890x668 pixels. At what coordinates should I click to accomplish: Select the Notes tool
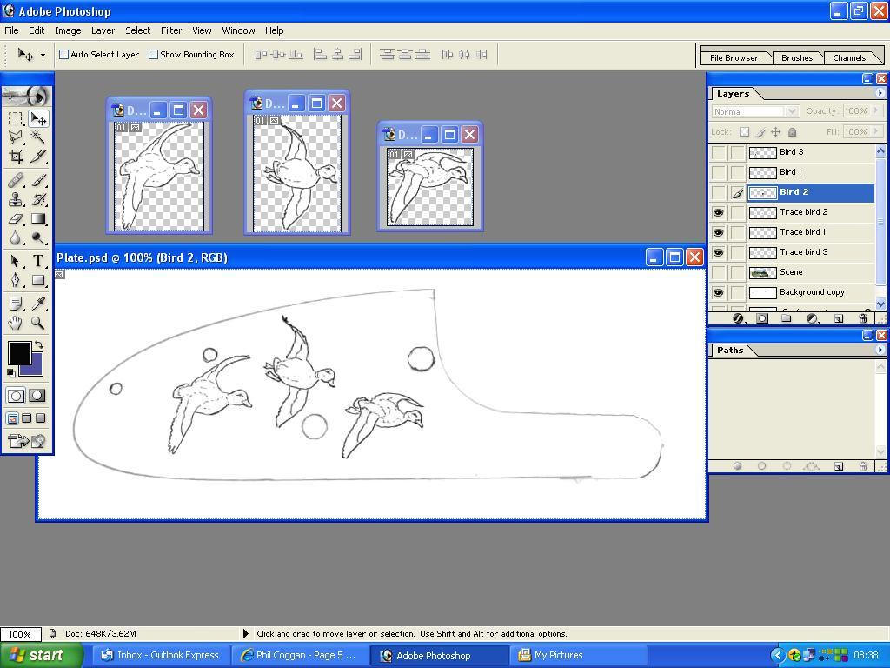(x=16, y=304)
